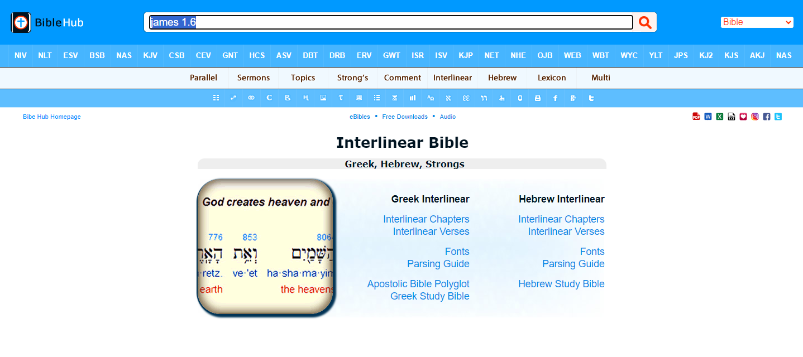Open the Parallel menu item
This screenshot has height=357, width=803.
[203, 78]
